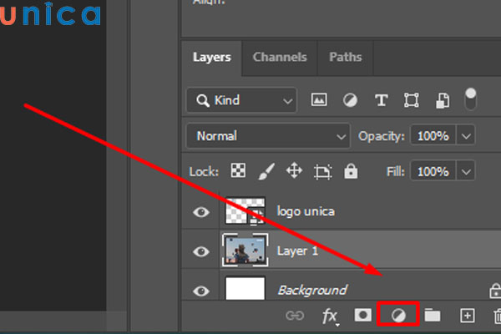Click the Background layer lock icon
The height and width of the screenshot is (334, 501).
495,291
